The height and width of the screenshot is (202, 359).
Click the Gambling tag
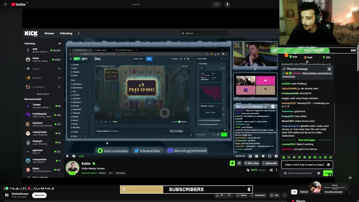(x=120, y=173)
